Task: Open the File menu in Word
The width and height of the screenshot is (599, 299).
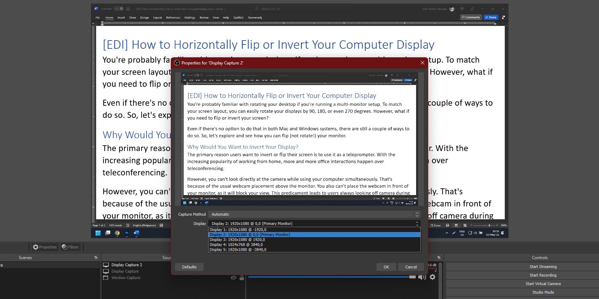Action: click(98, 17)
